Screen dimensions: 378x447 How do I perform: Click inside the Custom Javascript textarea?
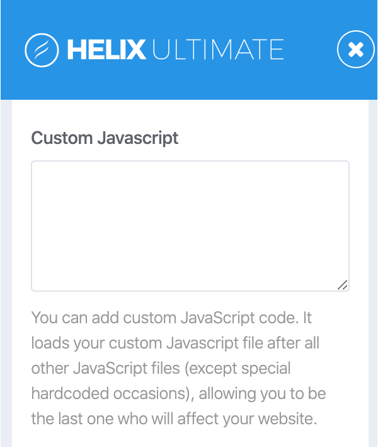click(x=190, y=226)
